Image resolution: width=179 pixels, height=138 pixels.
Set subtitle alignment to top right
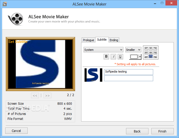tap(155, 48)
